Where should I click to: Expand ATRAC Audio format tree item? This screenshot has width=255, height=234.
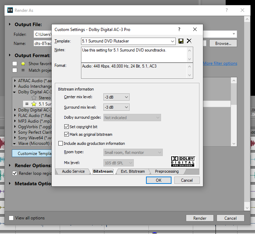point(15,80)
